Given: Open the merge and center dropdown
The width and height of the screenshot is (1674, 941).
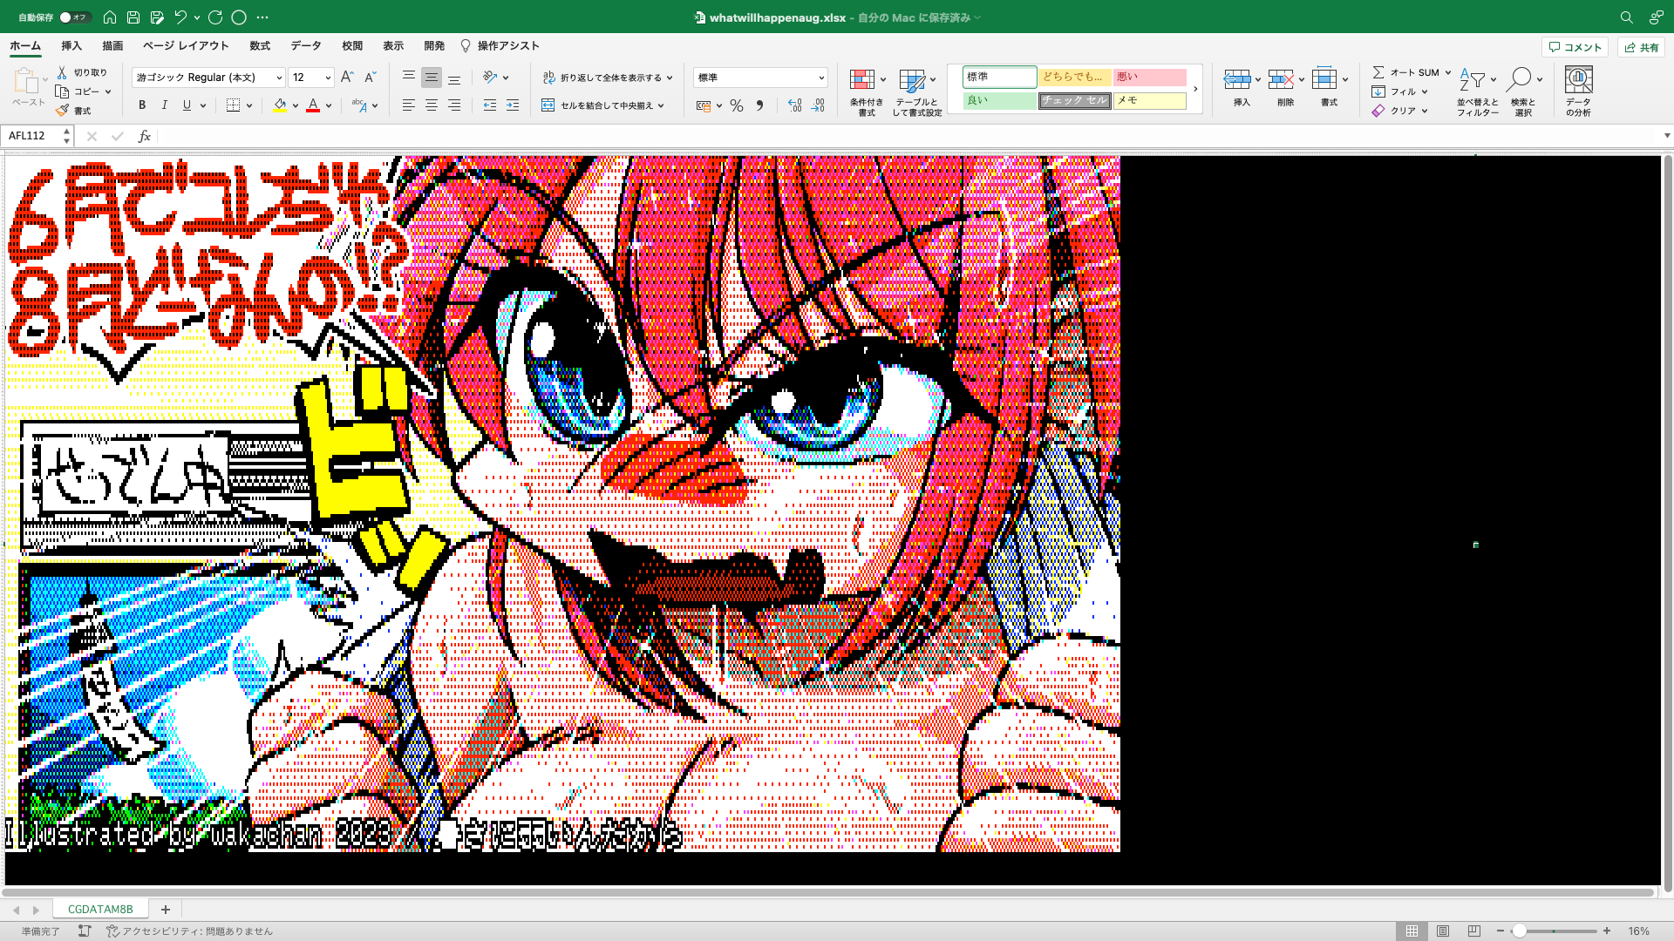Looking at the screenshot, I should click(x=661, y=105).
